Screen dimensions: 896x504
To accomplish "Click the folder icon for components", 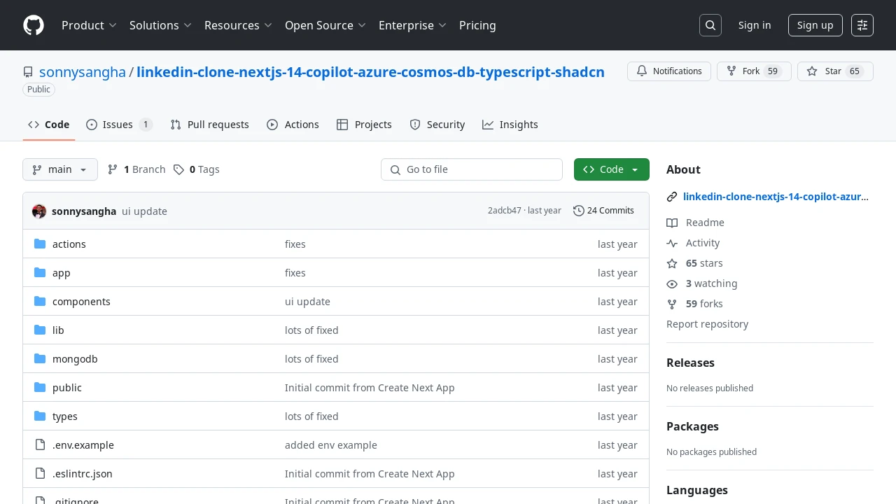I will coord(40,302).
